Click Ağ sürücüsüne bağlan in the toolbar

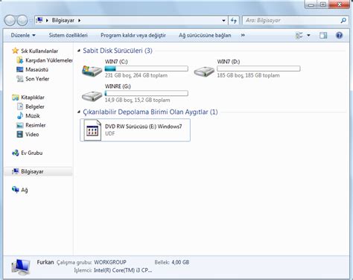[x=205, y=36]
